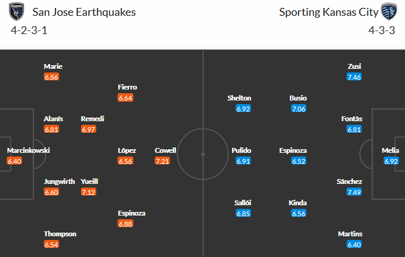Select goalkeeper Melia
Screen dimensions: 405x257
pos(390,150)
